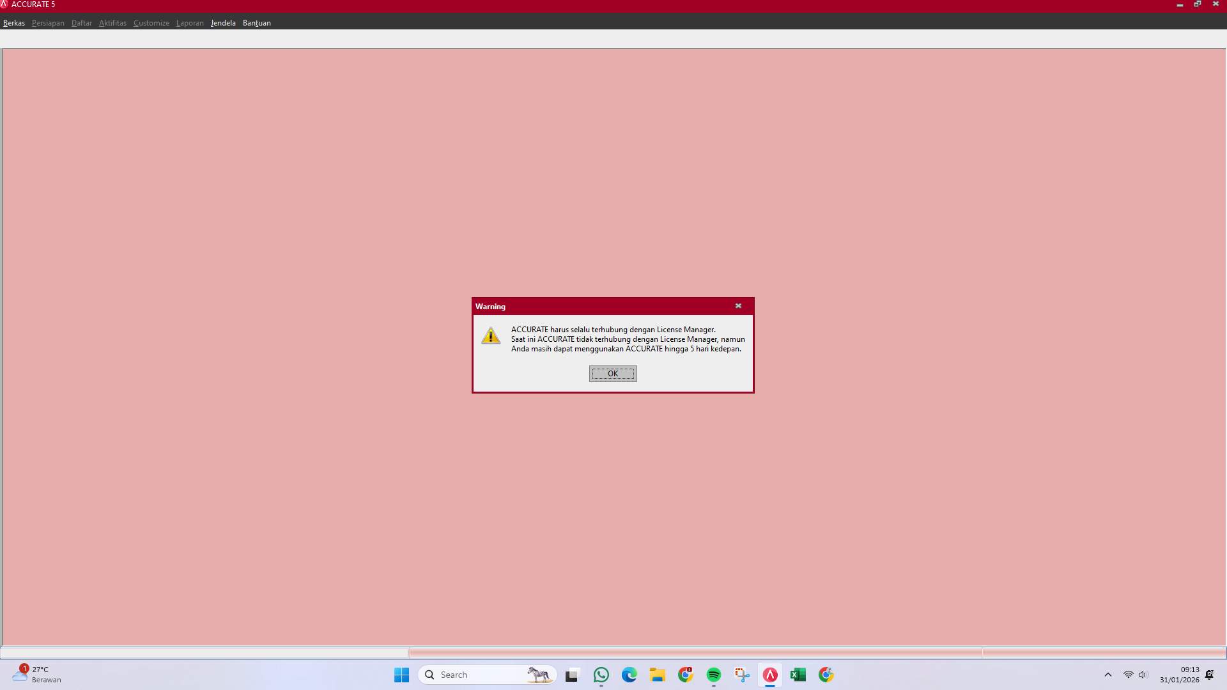Expand hidden system tray icons
The image size is (1227, 690).
tap(1109, 675)
